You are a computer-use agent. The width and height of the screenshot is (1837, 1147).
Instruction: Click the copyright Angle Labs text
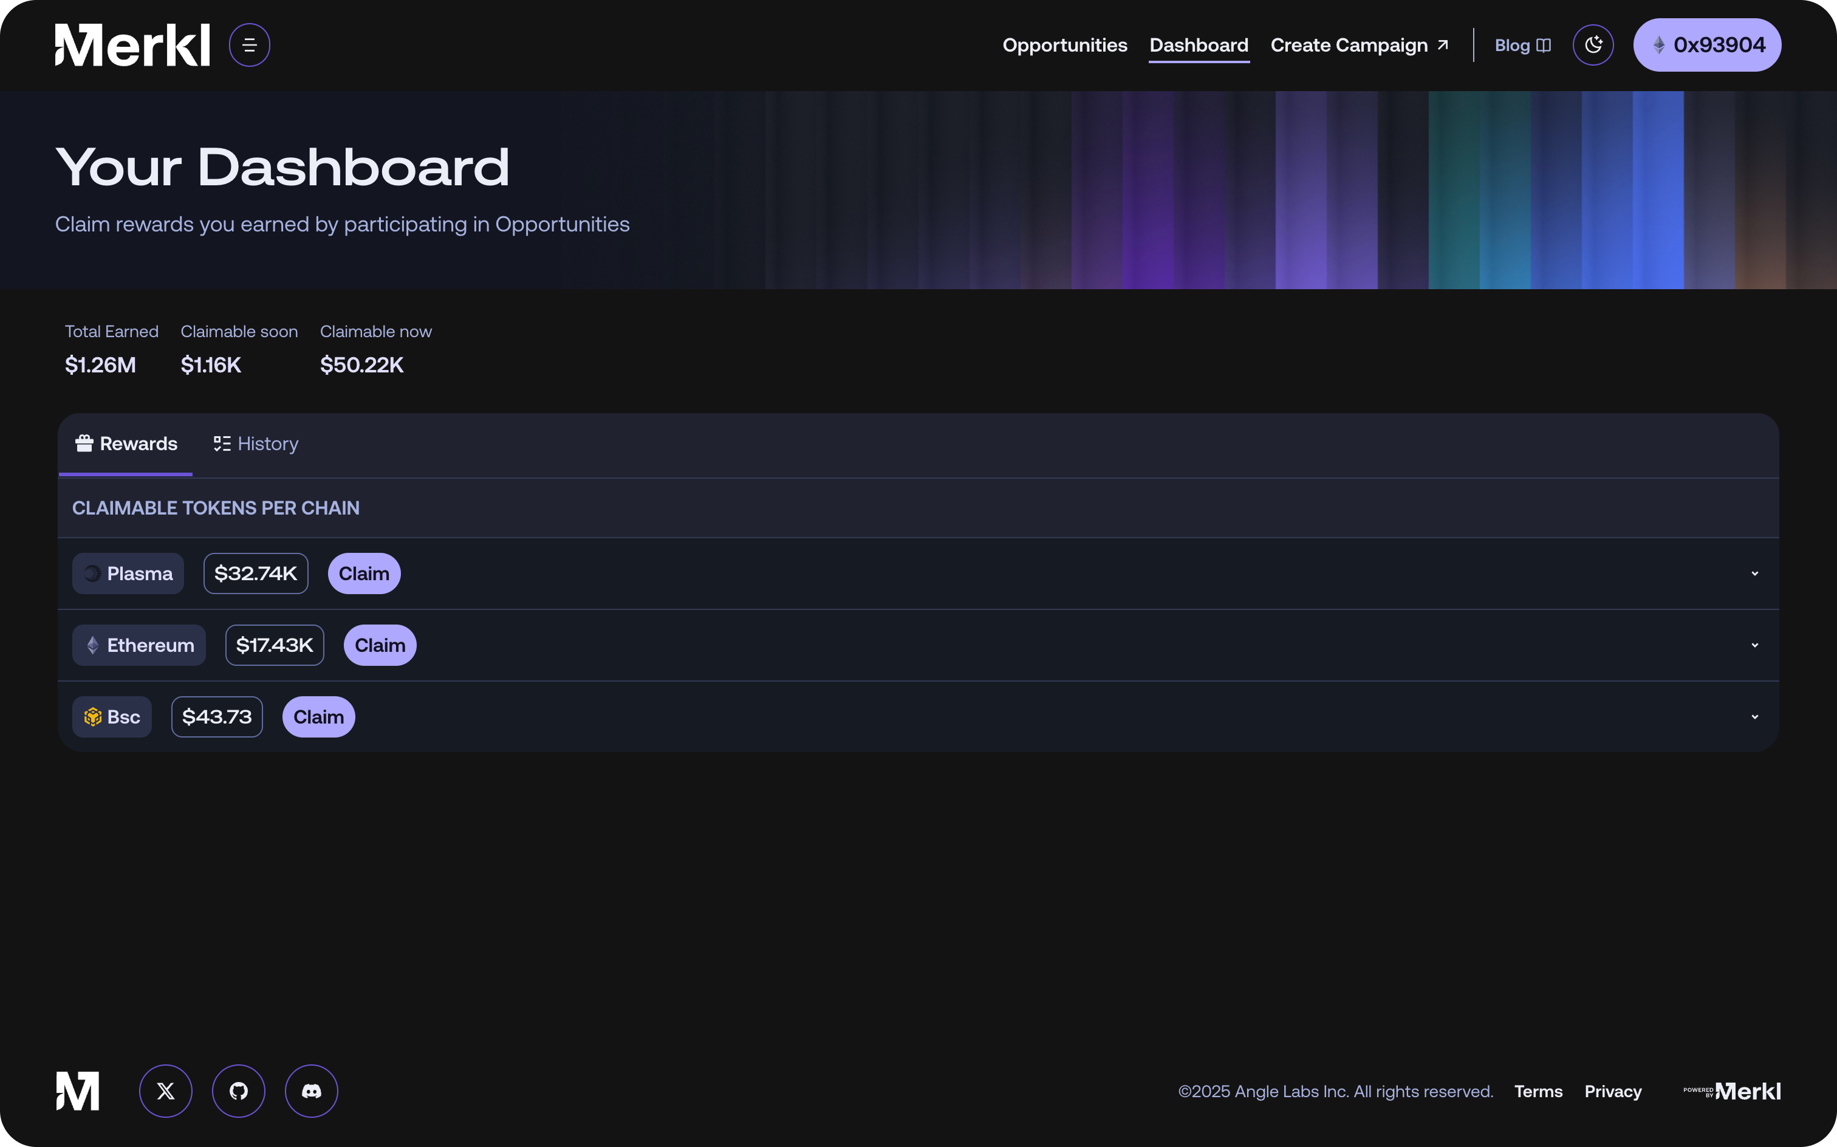[x=1336, y=1091]
